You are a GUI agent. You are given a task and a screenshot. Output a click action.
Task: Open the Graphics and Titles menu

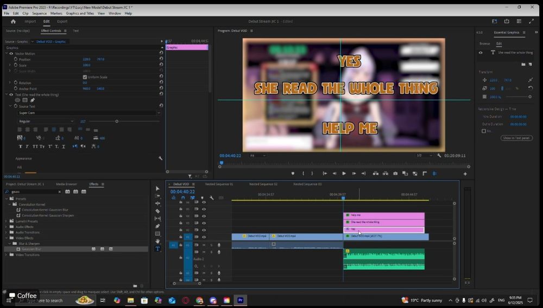80,13
